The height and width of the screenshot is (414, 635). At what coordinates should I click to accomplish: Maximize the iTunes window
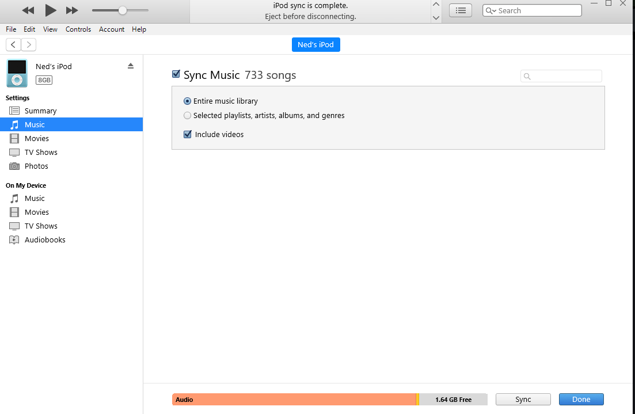tap(609, 3)
